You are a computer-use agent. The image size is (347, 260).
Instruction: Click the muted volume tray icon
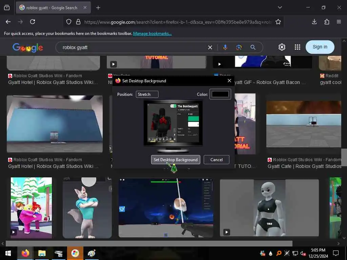point(303,253)
